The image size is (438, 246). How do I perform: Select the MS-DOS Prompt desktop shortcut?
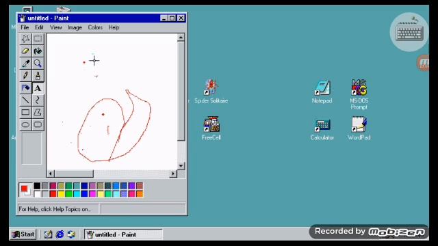tap(359, 94)
